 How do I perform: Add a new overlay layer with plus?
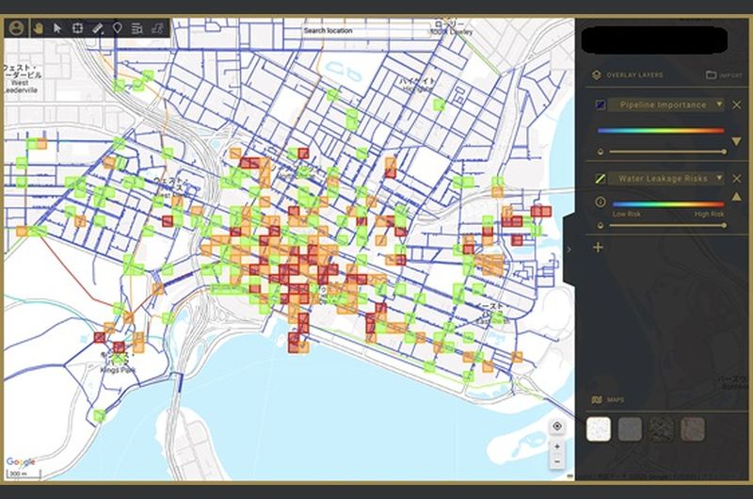click(598, 248)
